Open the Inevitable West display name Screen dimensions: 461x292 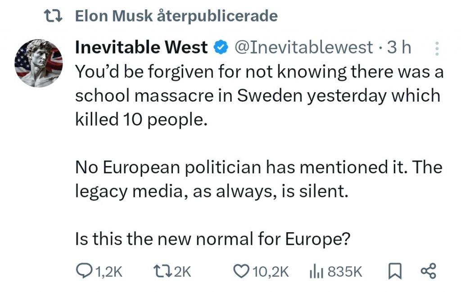(x=141, y=47)
